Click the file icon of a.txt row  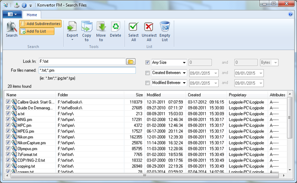pos(14,113)
